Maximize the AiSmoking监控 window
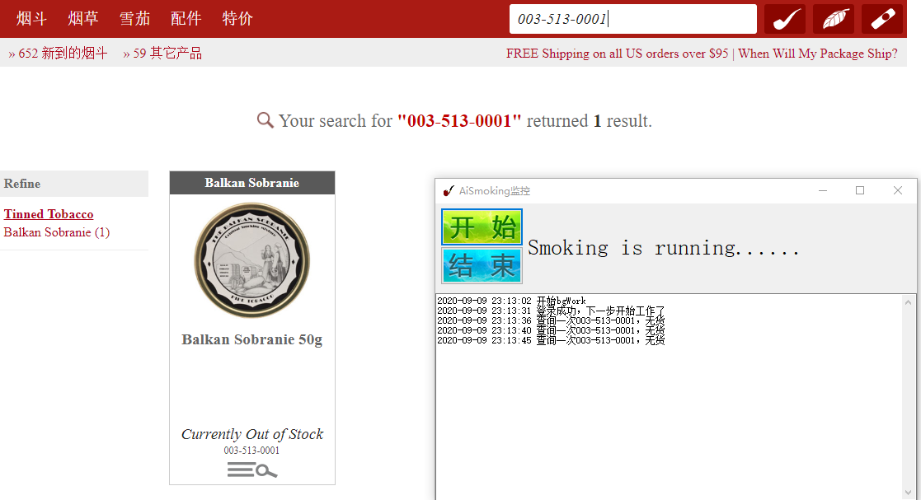The image size is (921, 500). [860, 190]
